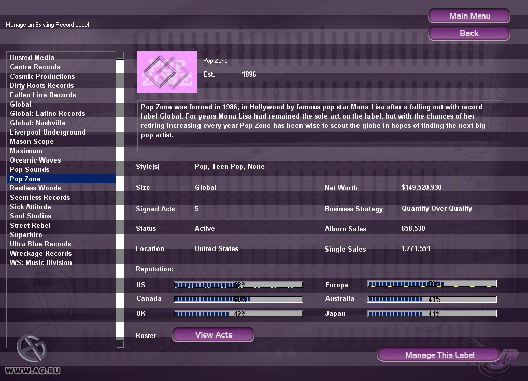Open the Main Menu
528x381 pixels.
[469, 16]
